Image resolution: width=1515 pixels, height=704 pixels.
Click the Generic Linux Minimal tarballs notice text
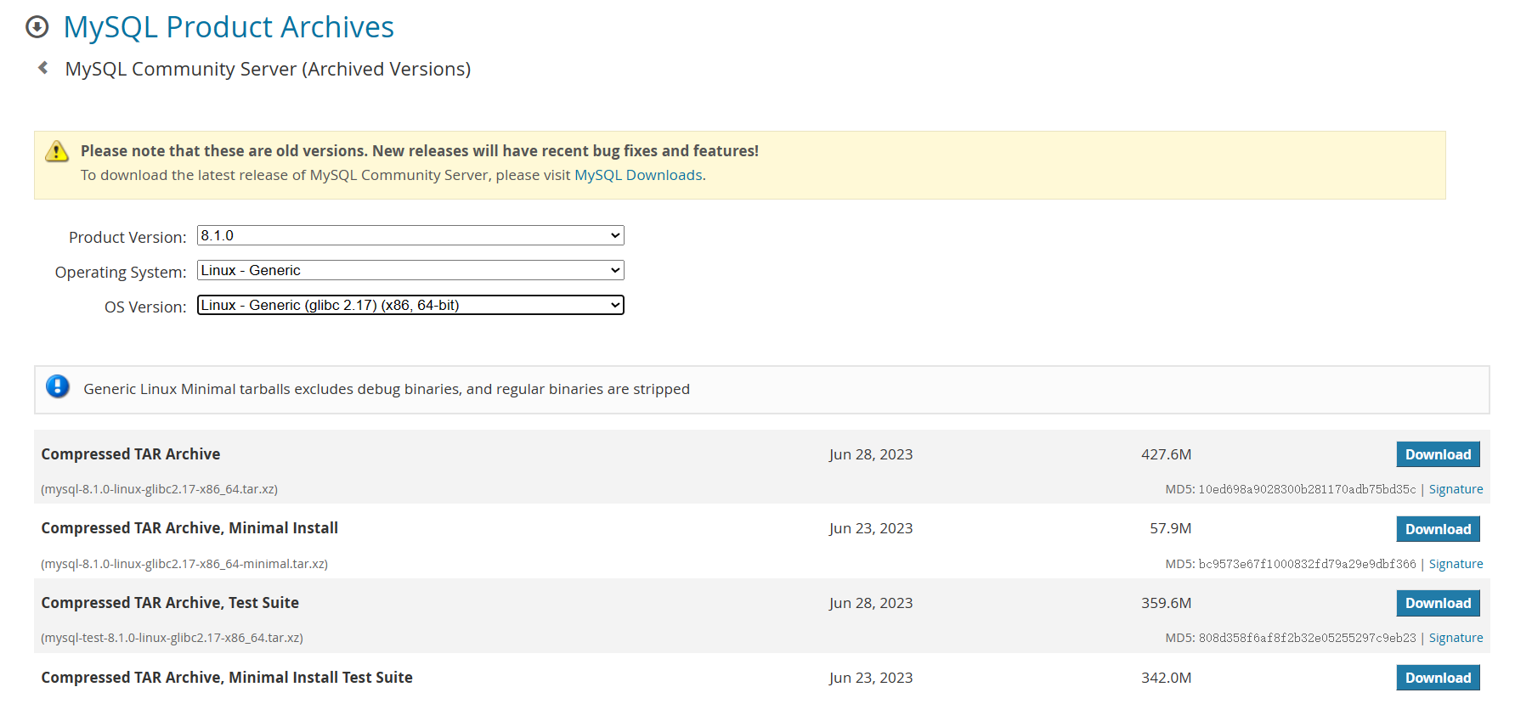[387, 389]
